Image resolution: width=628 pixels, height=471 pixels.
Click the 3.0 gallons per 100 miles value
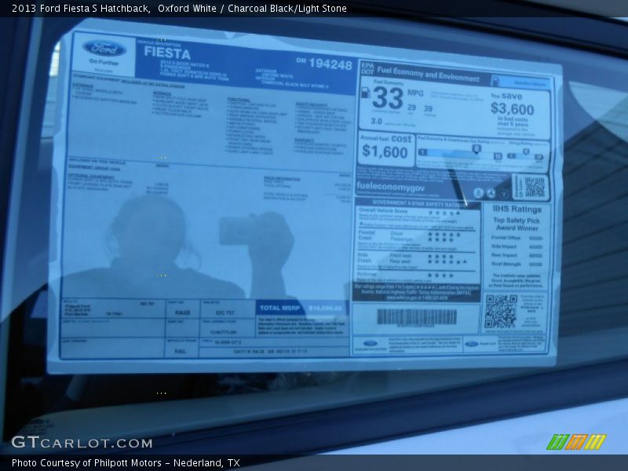pos(376,121)
